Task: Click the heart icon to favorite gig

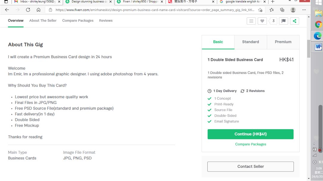Action: click(x=262, y=21)
